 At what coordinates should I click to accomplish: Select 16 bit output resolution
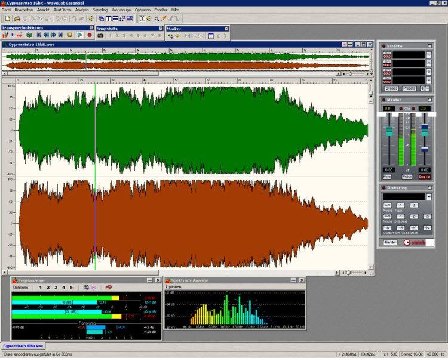pyautogui.click(x=400, y=228)
